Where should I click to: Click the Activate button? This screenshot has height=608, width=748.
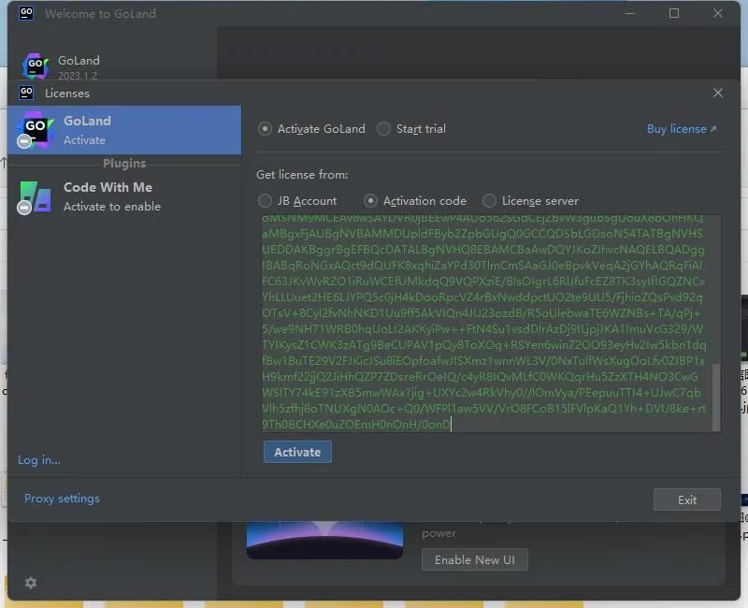click(297, 452)
